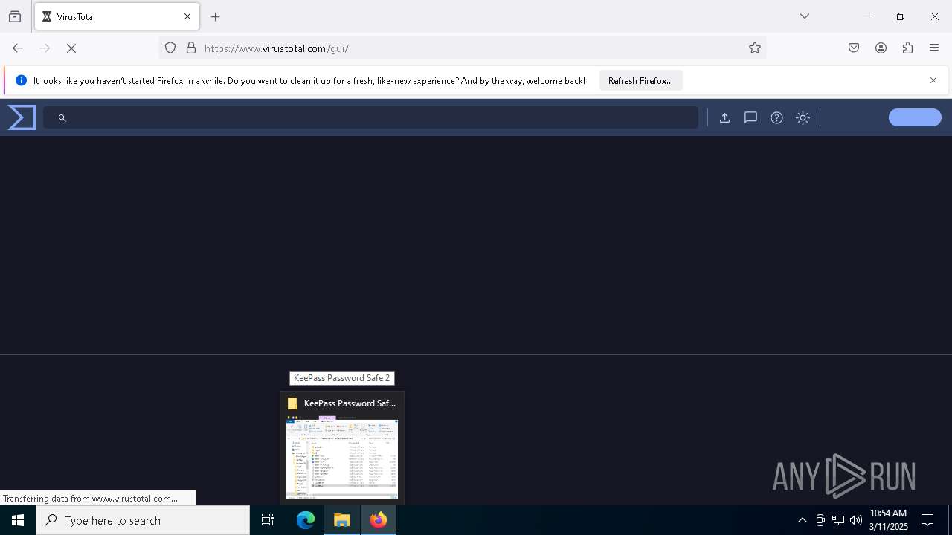Image resolution: width=952 pixels, height=535 pixels.
Task: Go forward one page
Action: [x=45, y=48]
